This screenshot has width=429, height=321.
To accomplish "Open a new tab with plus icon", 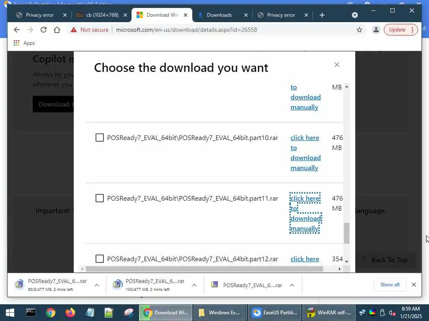I will [322, 15].
